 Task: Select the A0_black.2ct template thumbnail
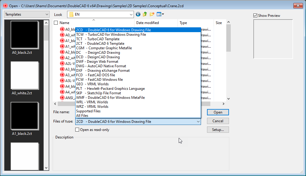25,35
